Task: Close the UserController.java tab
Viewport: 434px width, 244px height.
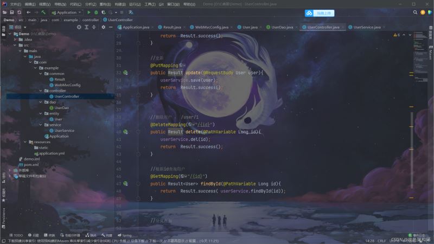Action: [343, 28]
